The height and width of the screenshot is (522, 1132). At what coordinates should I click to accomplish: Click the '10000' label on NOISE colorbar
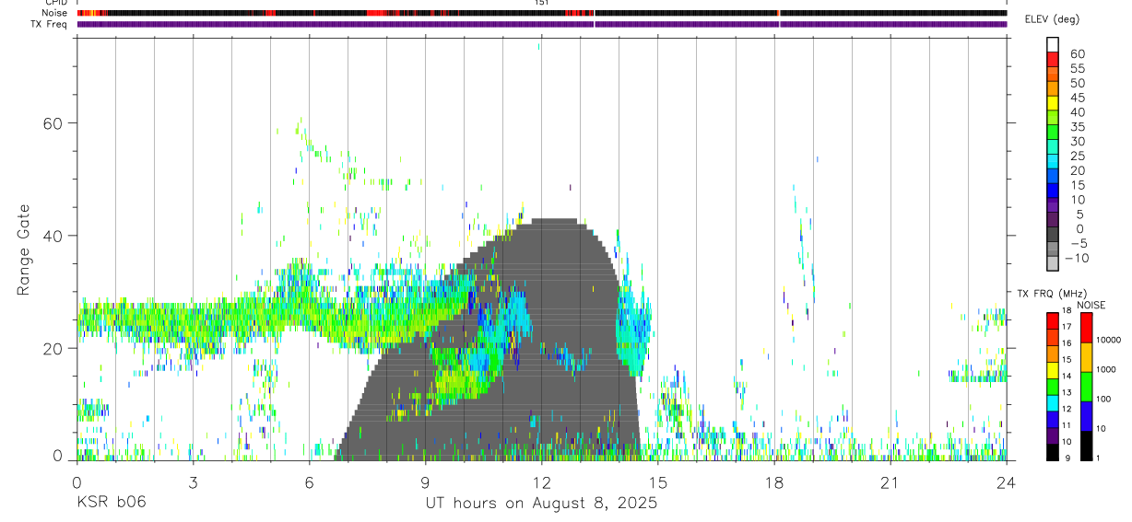[x=1108, y=341]
